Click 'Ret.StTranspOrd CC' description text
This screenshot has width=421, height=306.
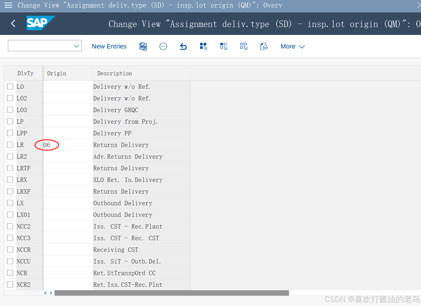(x=124, y=273)
